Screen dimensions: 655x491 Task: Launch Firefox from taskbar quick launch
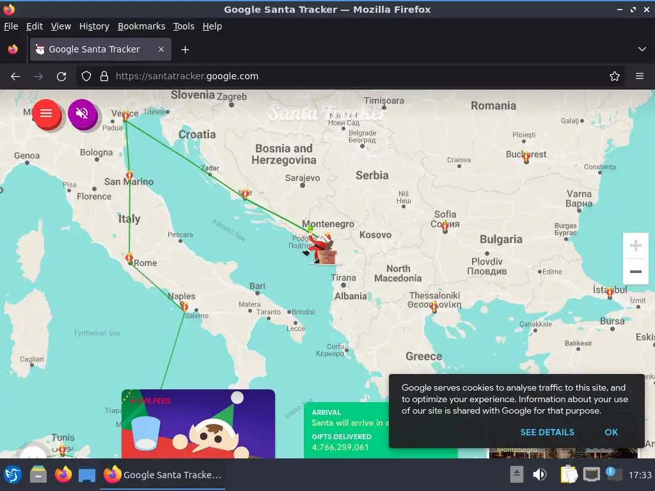pyautogui.click(x=63, y=475)
